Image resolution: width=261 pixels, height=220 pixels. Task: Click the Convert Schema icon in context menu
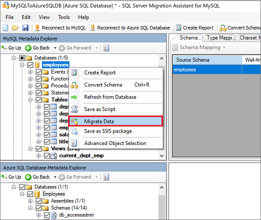click(x=74, y=85)
